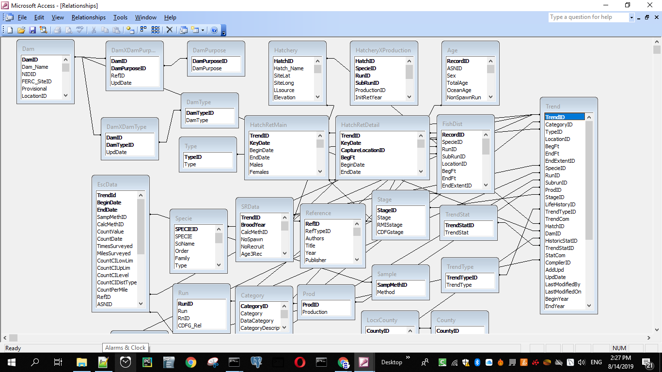The width and height of the screenshot is (662, 372).
Task: Click the Show Table icon
Action: tap(130, 30)
